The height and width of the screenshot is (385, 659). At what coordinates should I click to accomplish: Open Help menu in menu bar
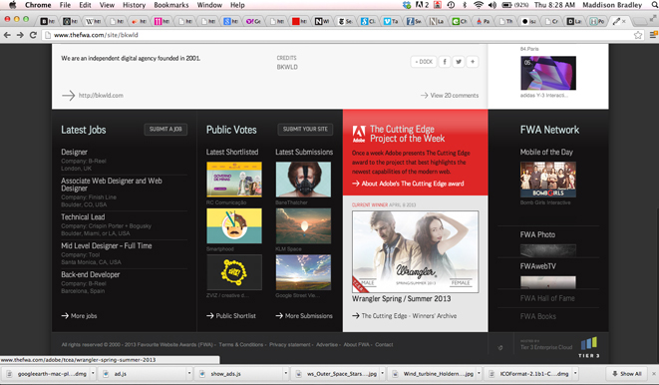(237, 5)
